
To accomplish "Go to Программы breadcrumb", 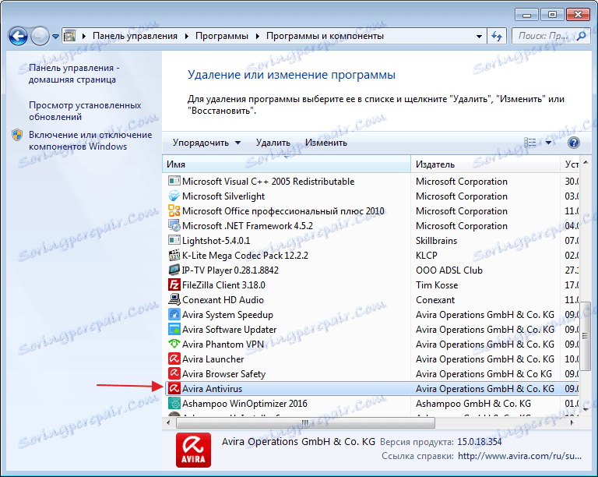I will 222,37.
